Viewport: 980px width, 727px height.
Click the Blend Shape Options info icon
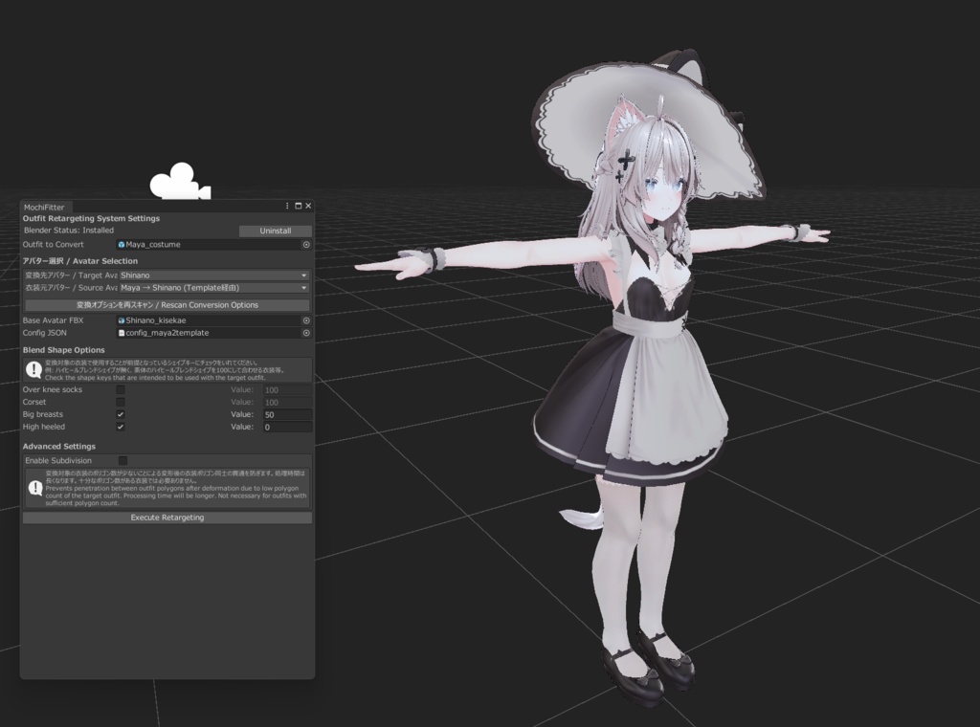pos(33,370)
